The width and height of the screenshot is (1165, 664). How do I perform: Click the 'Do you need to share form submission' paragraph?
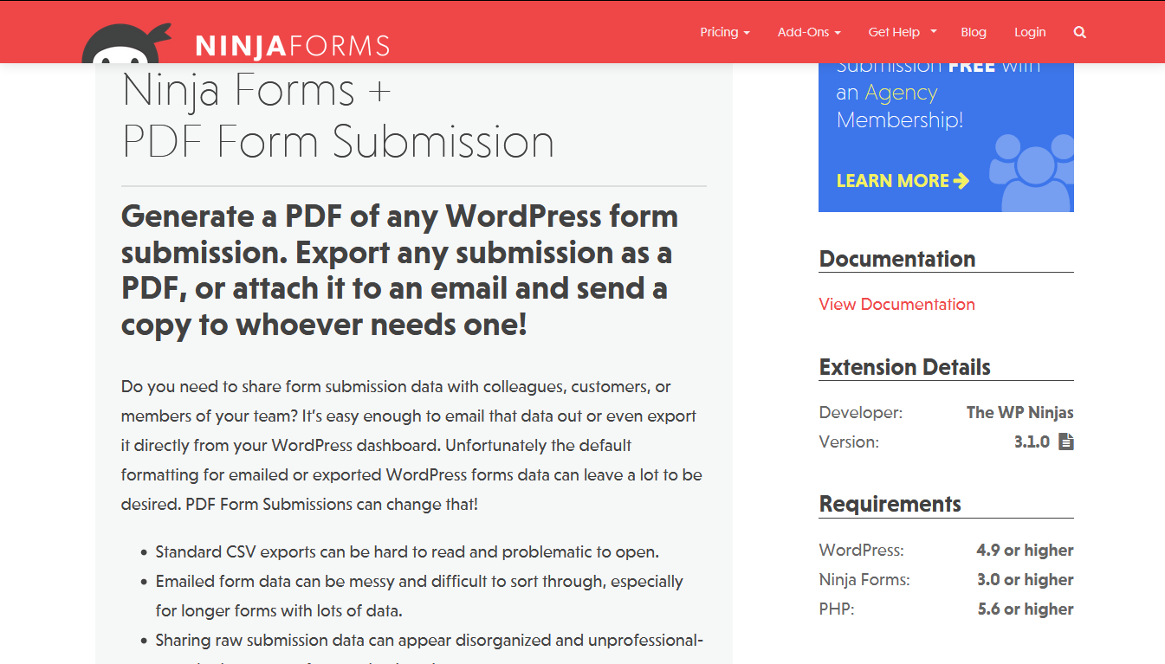pos(411,445)
